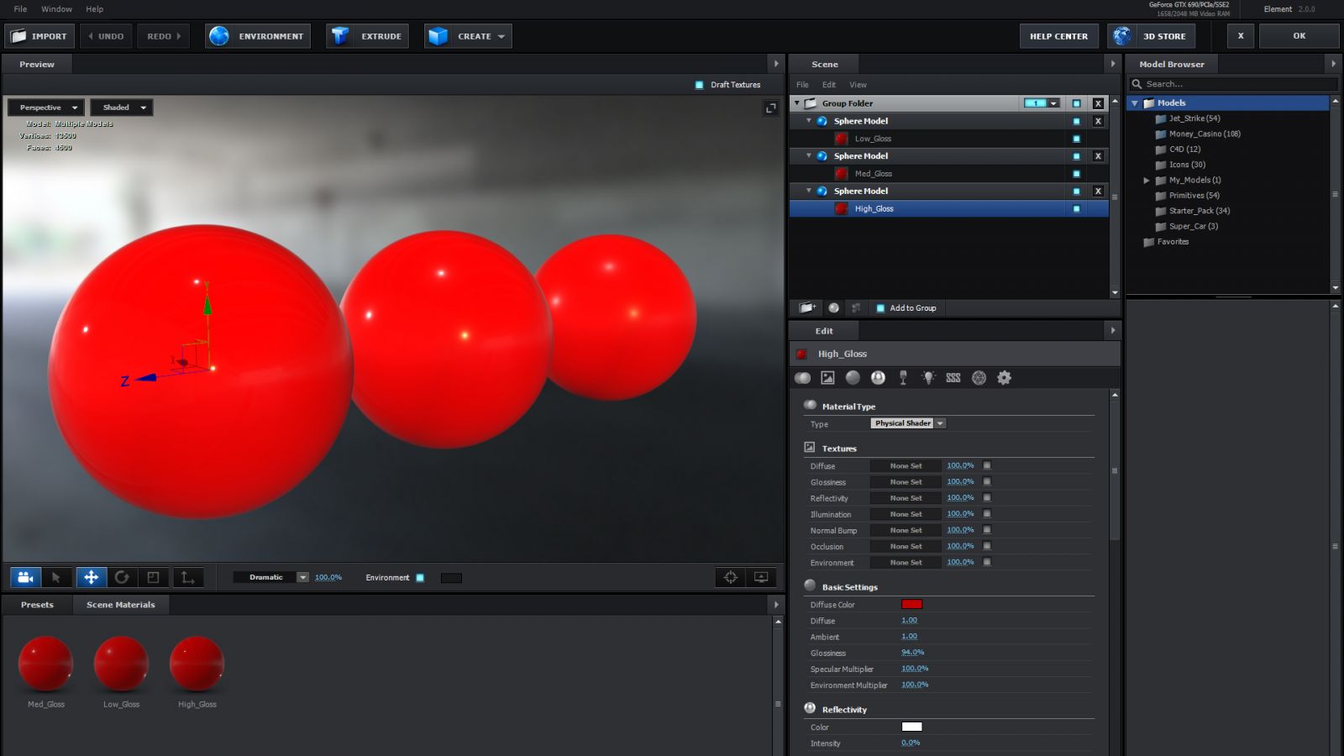The height and width of the screenshot is (756, 1344).
Task: Open the advanced gear settings in material editor
Action: click(1004, 378)
